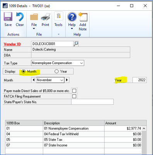
Task: Select the Month display radio button
Action: tap(24, 71)
